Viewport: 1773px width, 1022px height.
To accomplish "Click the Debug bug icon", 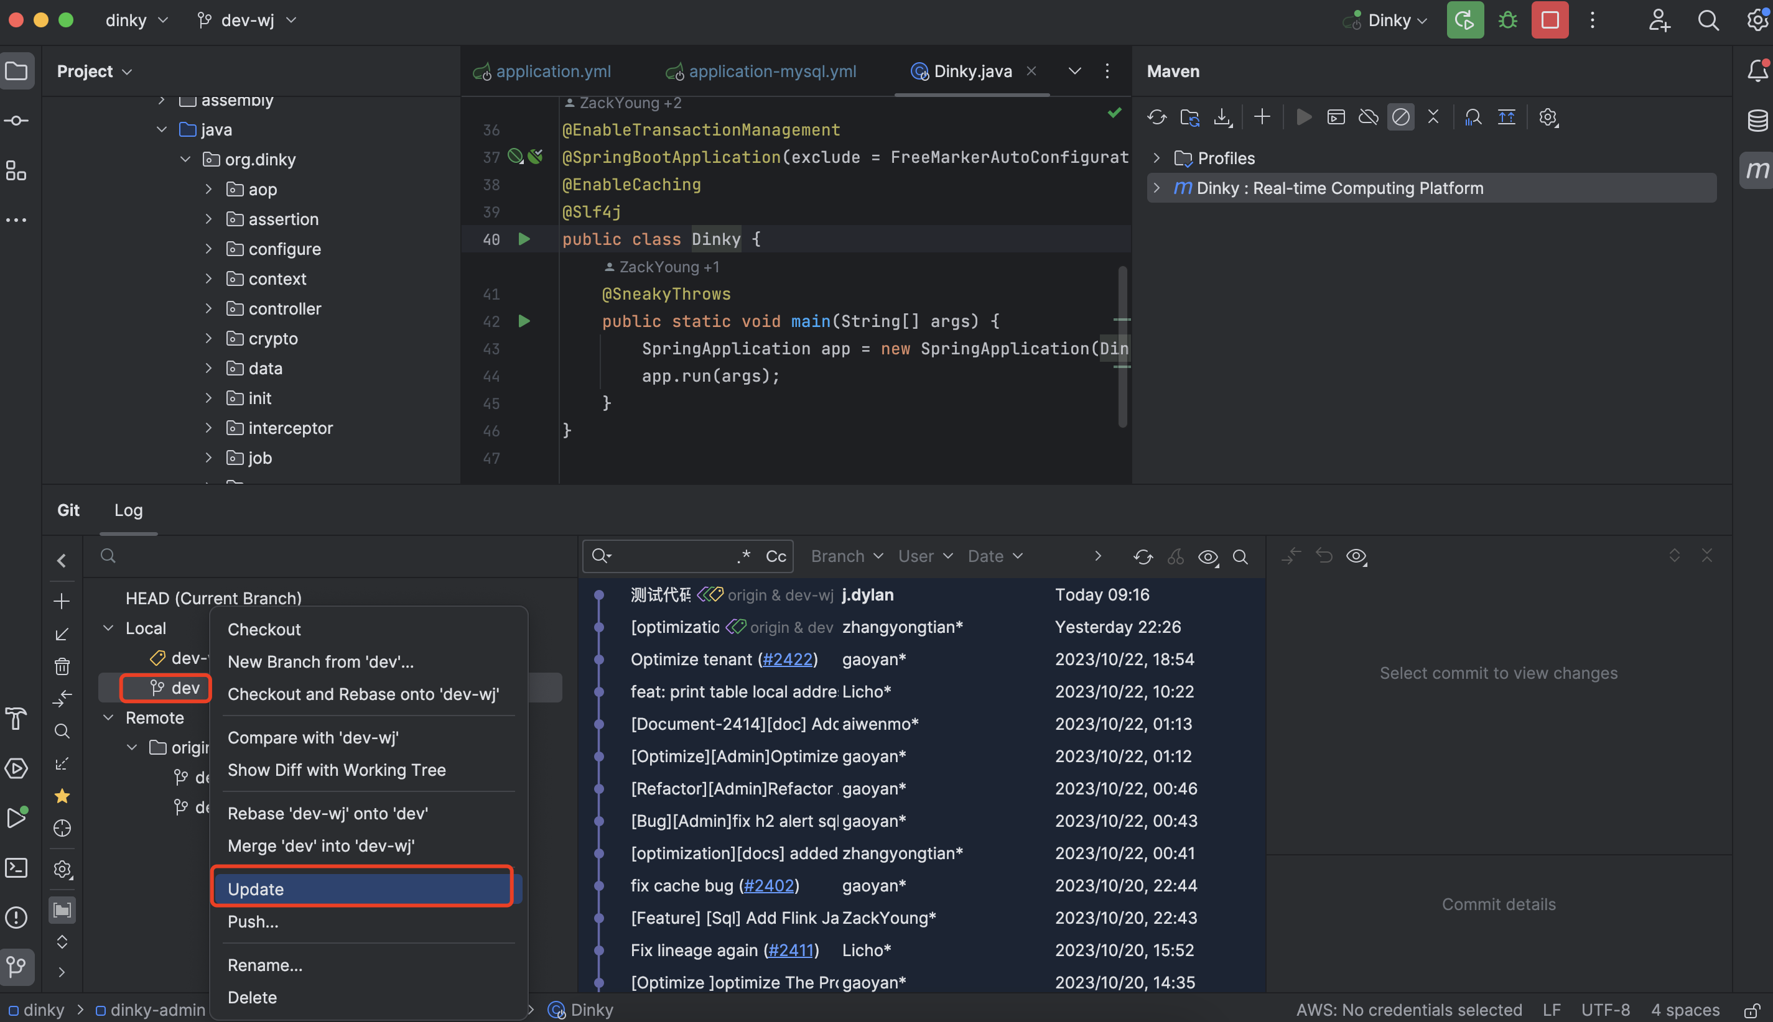I will pyautogui.click(x=1507, y=21).
